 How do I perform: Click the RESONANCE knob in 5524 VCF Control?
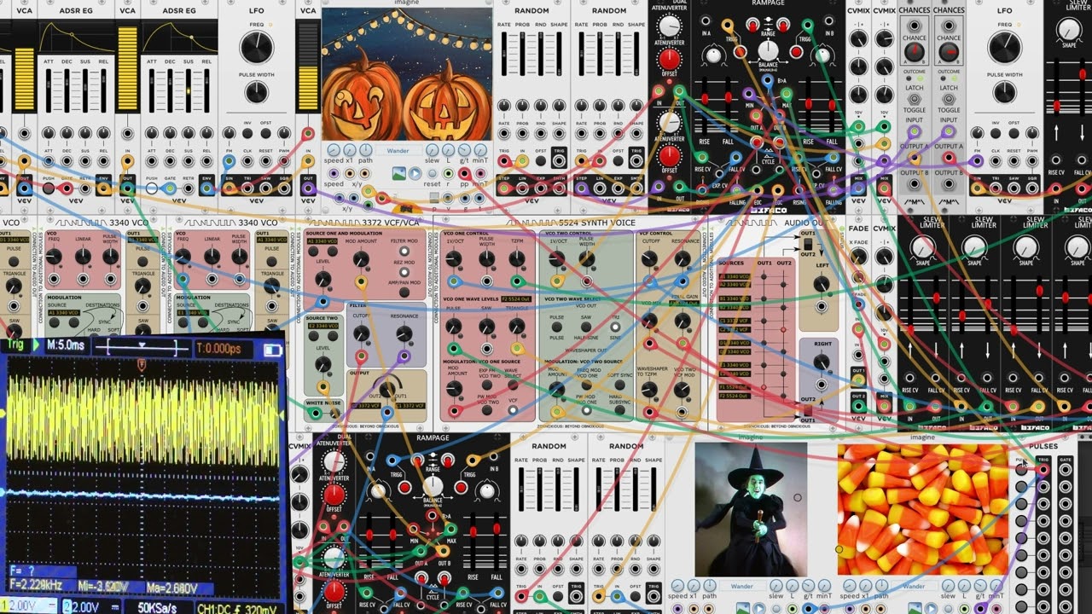[x=682, y=258]
